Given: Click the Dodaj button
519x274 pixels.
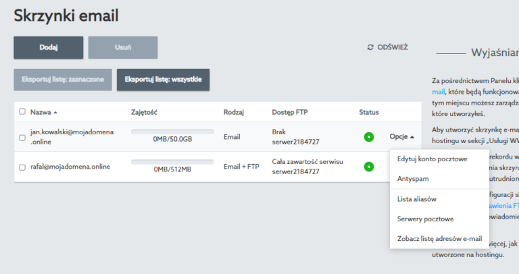Looking at the screenshot, I should pos(49,48).
